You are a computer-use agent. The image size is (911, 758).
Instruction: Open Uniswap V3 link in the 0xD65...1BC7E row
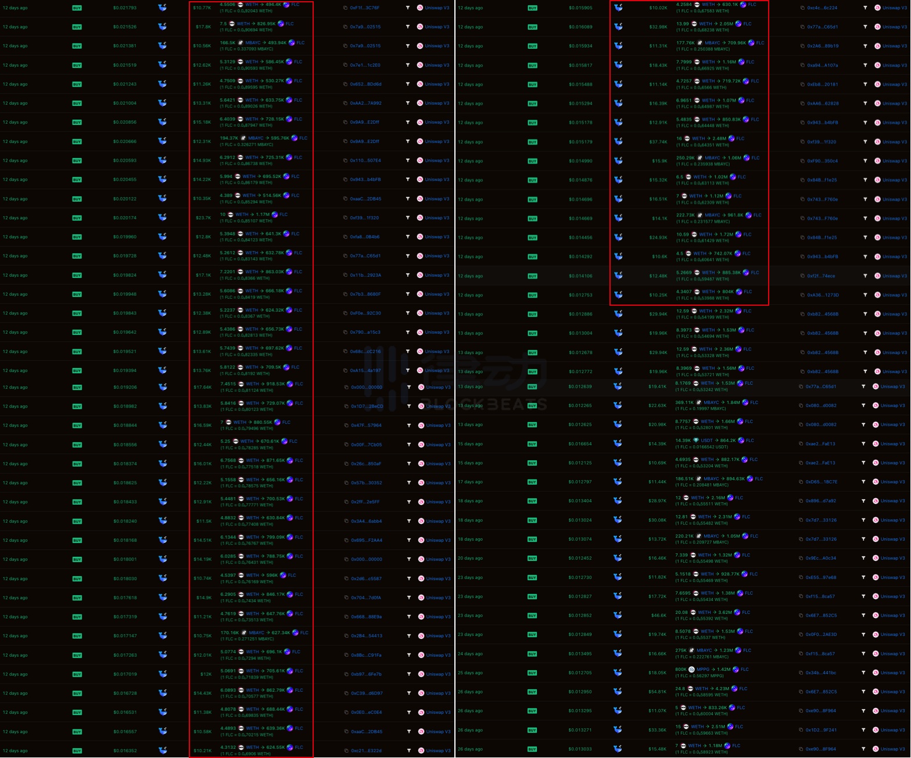point(893,482)
